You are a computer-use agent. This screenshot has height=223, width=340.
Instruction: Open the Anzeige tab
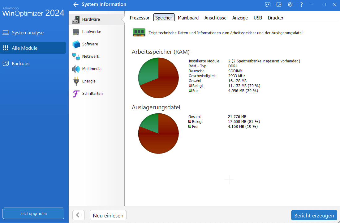(x=240, y=18)
